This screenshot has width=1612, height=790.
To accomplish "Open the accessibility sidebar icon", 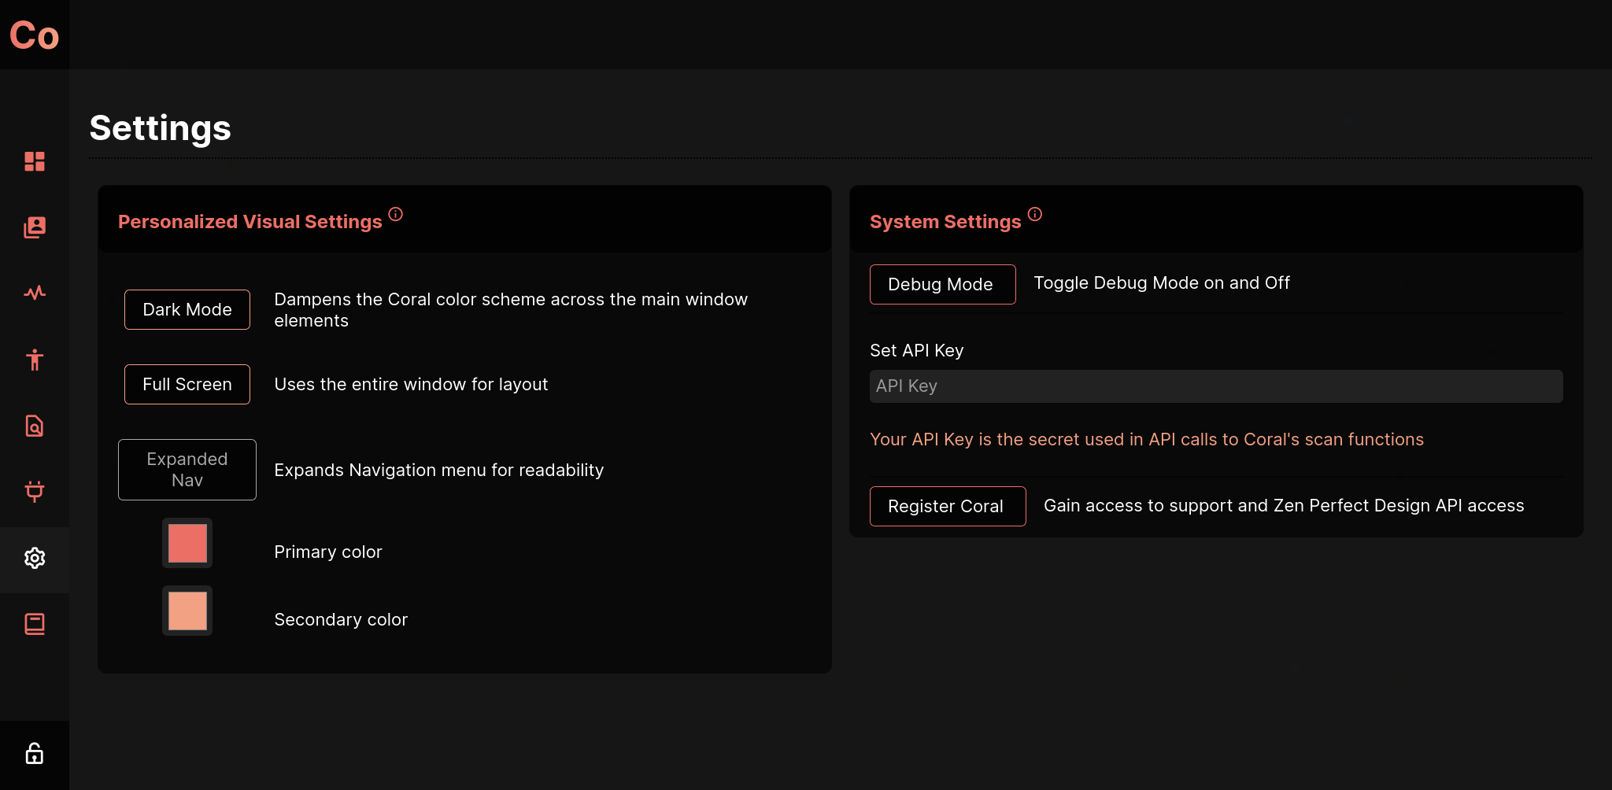I will [x=35, y=360].
